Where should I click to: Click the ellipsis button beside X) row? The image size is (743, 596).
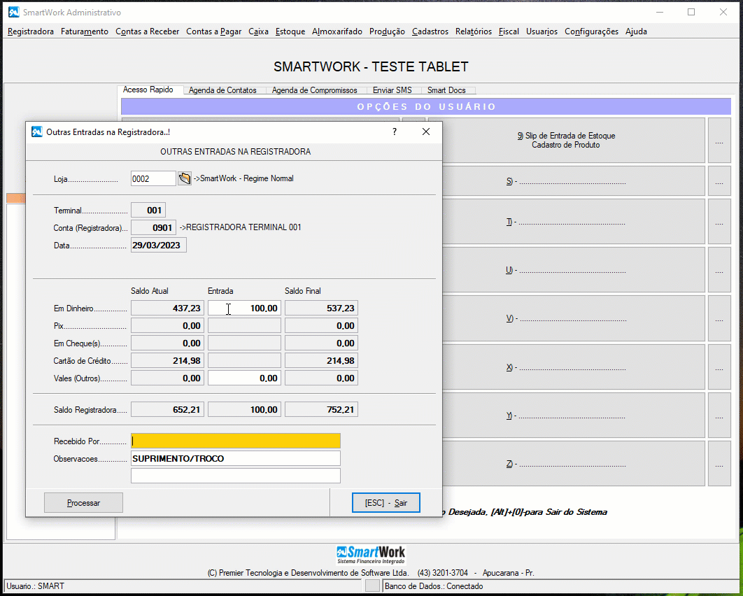(719, 367)
